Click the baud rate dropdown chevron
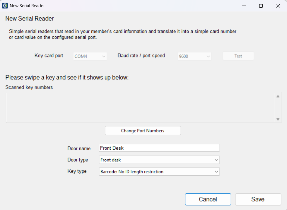The width and height of the screenshot is (287, 210). (x=208, y=57)
